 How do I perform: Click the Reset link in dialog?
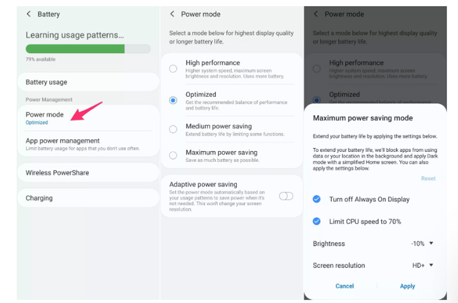point(428,179)
